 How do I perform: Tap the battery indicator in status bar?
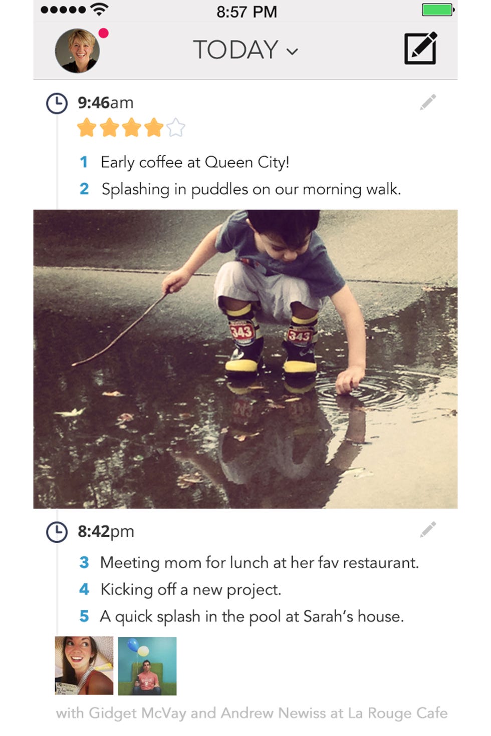[x=438, y=10]
